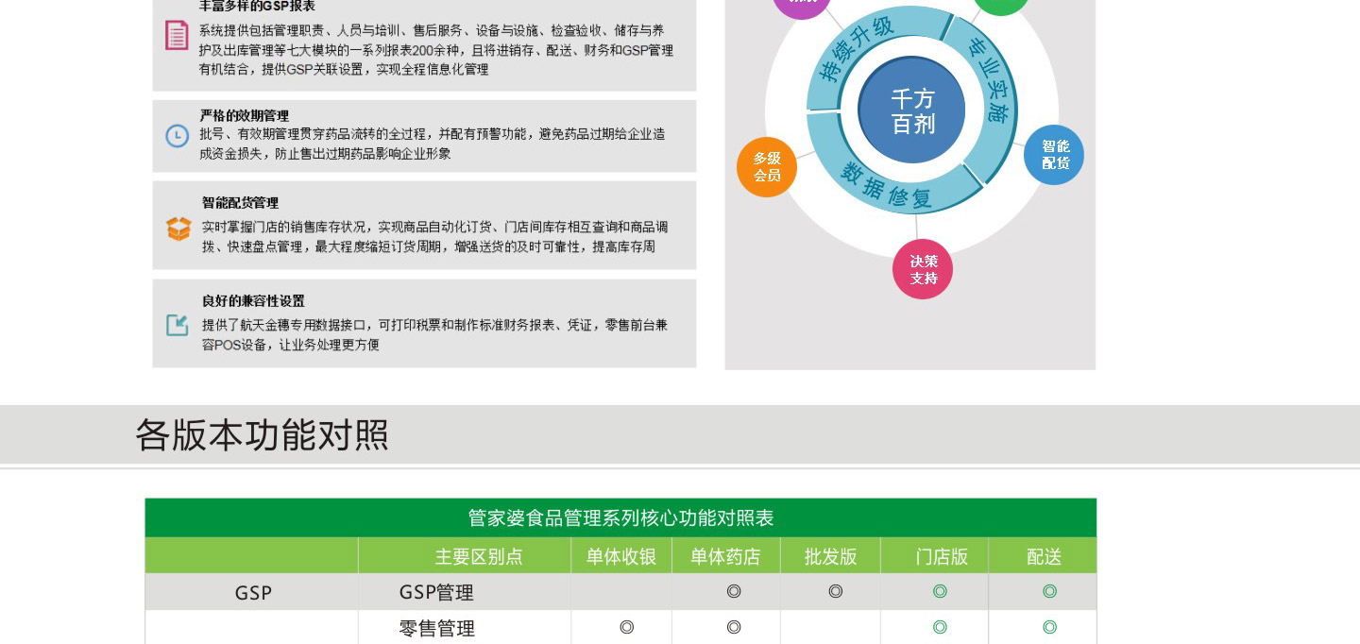Viewport: 1360px width, 644px height.
Task: Click the GSP管理 row label
Action: point(436,592)
